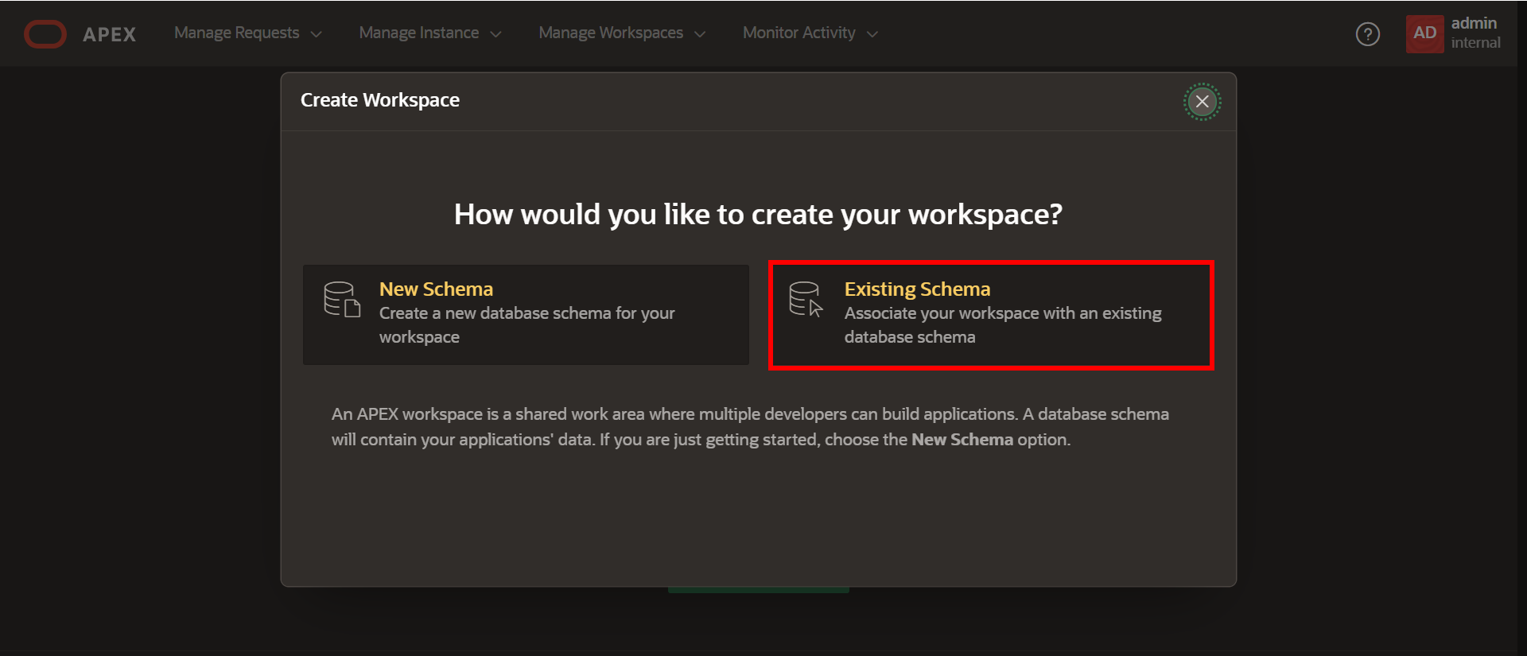This screenshot has height=656, width=1527.
Task: Open the Manage Instance menu
Action: coord(429,33)
